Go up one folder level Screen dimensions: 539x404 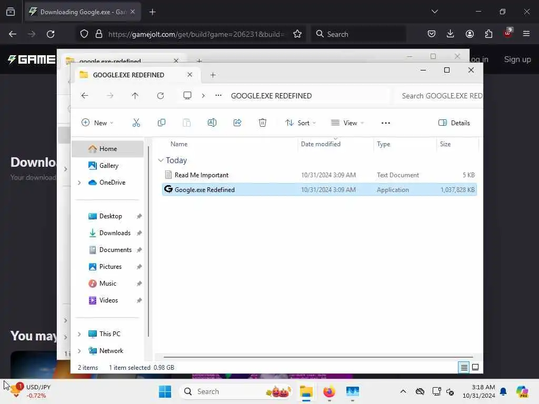(135, 96)
